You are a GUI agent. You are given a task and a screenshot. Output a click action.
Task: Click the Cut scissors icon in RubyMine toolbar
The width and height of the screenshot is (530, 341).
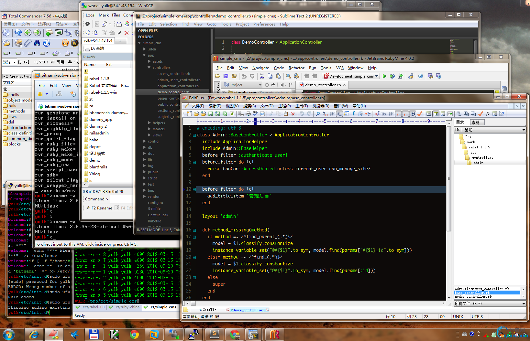(x=262, y=76)
